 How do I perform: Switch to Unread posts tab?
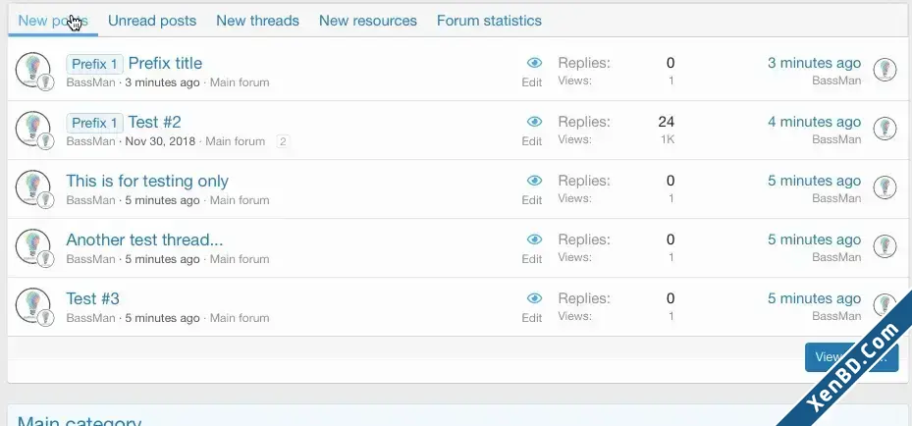coord(152,21)
